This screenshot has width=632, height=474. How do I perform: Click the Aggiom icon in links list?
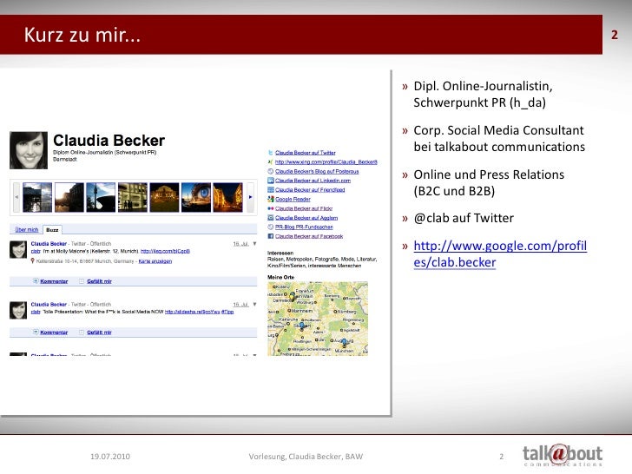[271, 218]
